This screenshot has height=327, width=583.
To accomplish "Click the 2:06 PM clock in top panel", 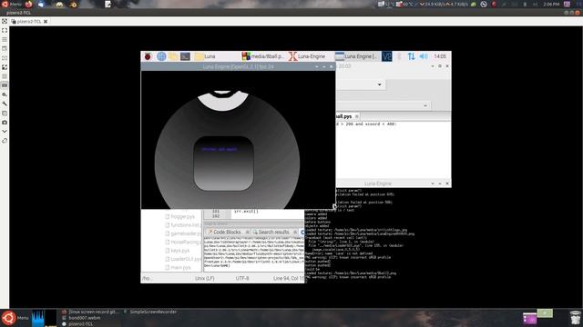I will click(x=551, y=4).
